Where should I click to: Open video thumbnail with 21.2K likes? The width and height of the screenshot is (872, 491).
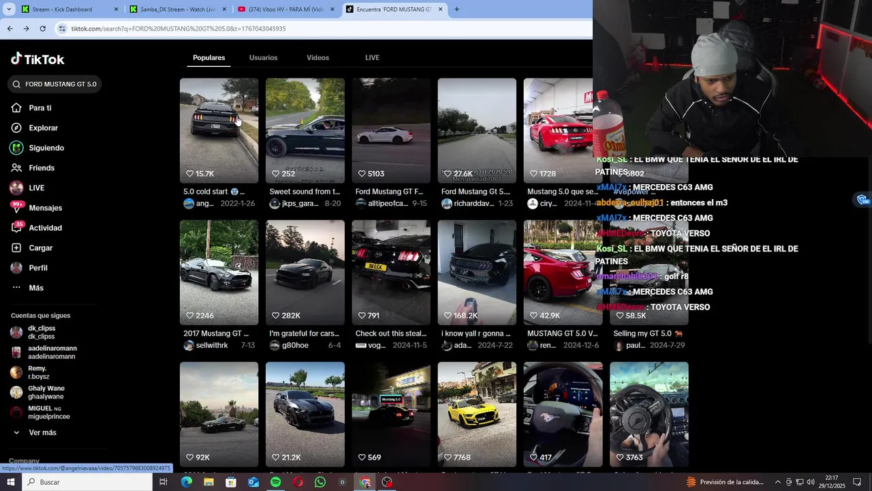(305, 414)
